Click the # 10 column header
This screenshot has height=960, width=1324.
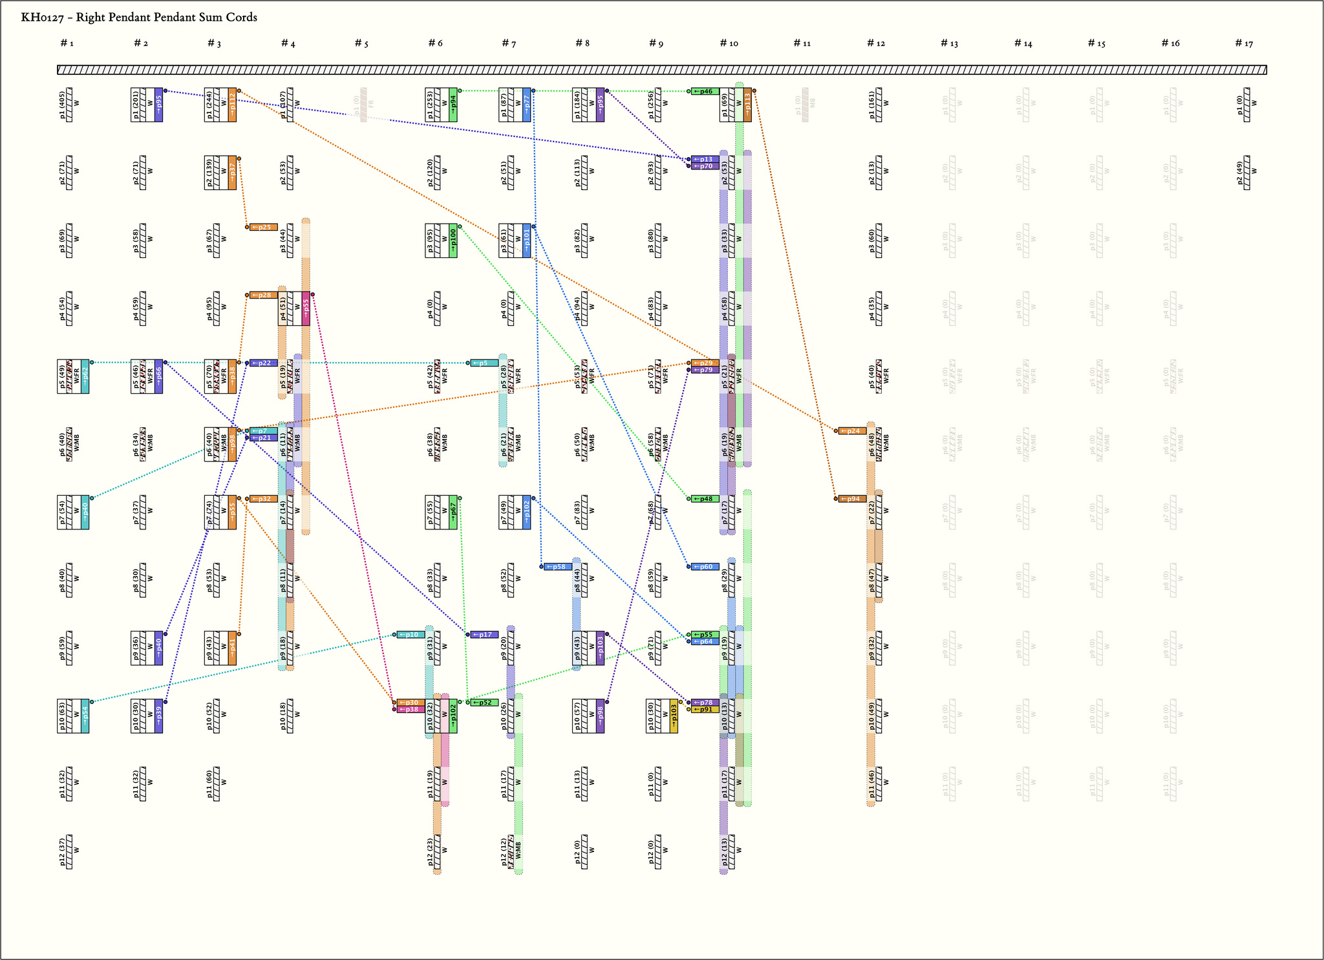point(729,43)
